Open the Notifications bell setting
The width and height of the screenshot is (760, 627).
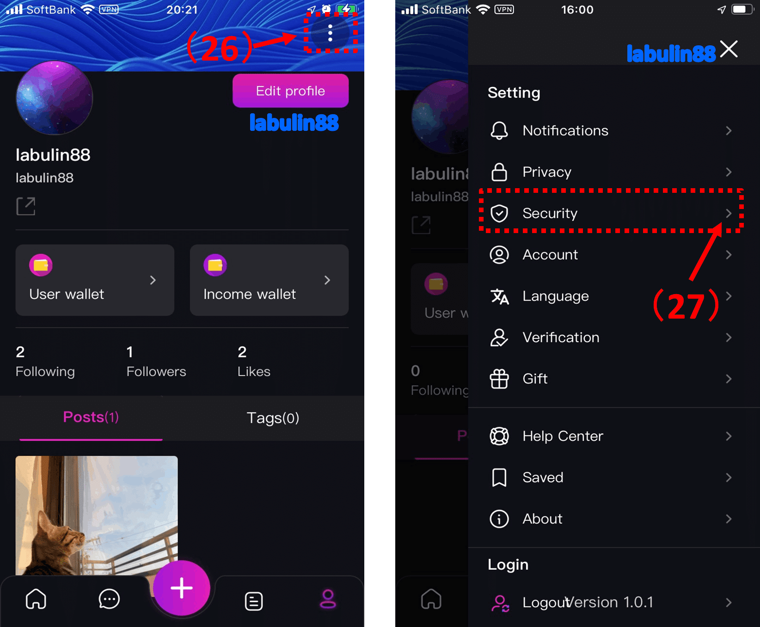click(610, 131)
